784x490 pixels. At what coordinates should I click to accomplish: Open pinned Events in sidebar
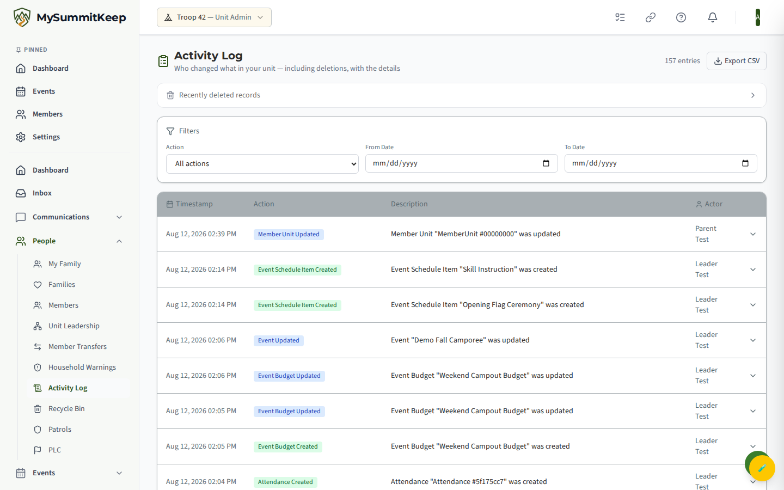[70, 91]
